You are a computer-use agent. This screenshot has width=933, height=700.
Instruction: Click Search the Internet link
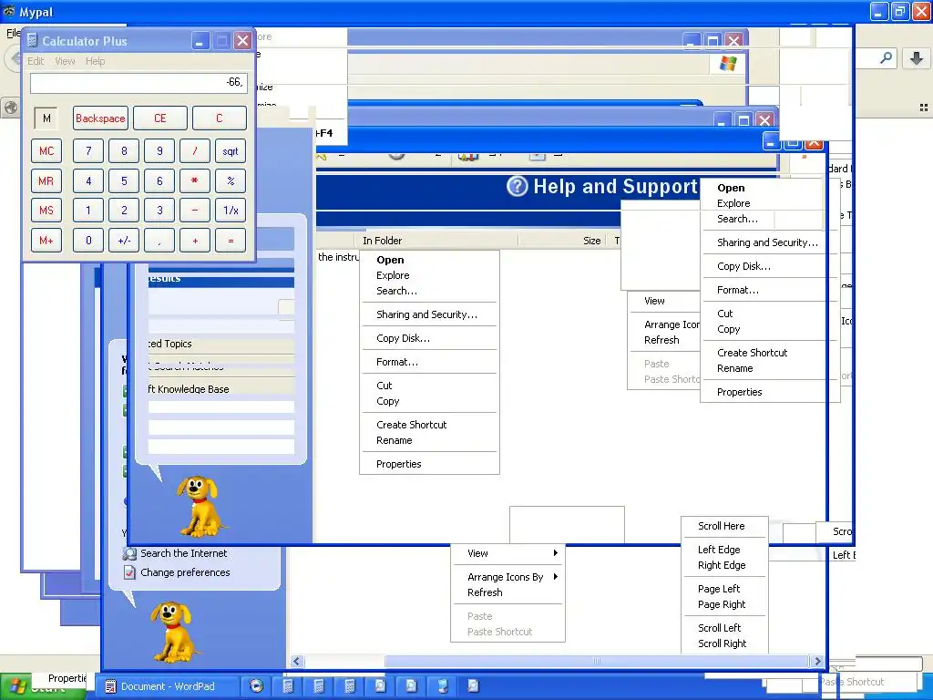click(x=183, y=553)
